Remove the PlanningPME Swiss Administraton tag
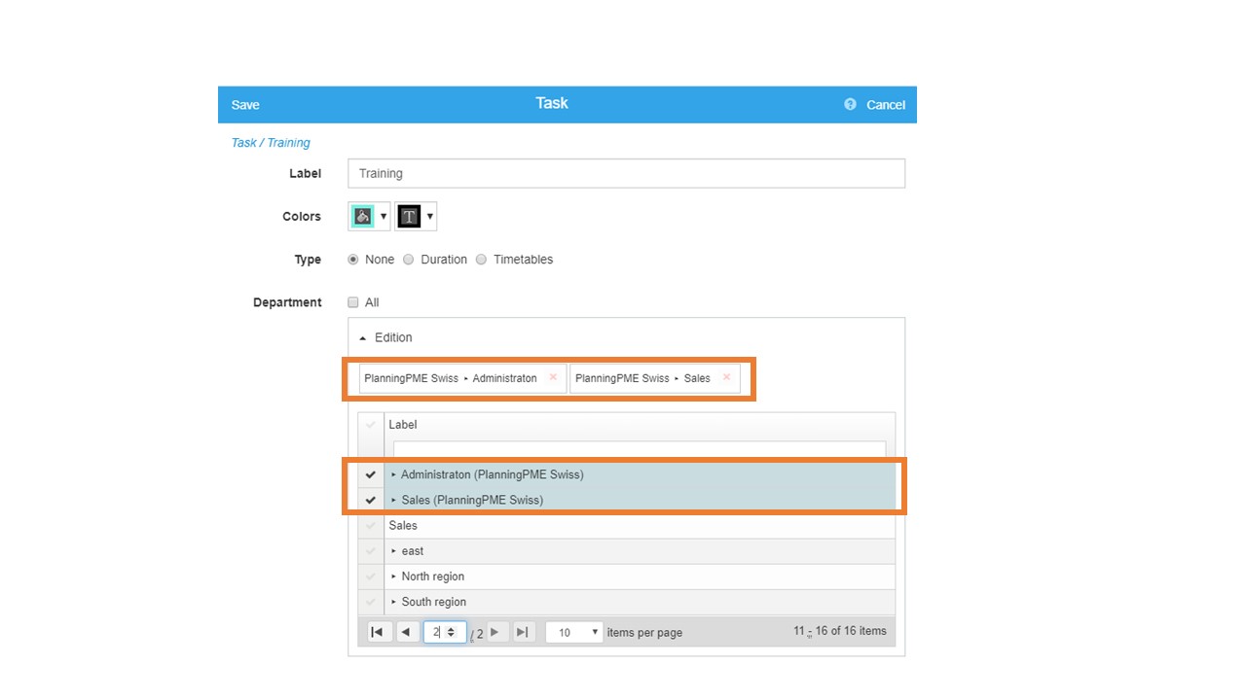Viewport: 1246px width, 700px height. (553, 378)
